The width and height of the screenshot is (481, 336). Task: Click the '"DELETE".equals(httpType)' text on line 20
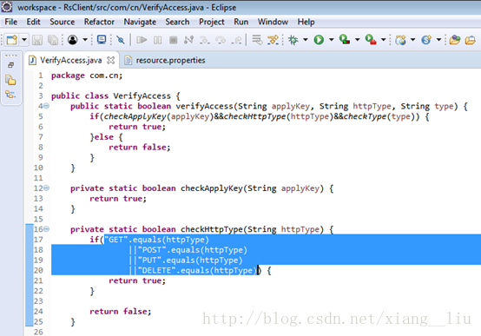pos(197,270)
